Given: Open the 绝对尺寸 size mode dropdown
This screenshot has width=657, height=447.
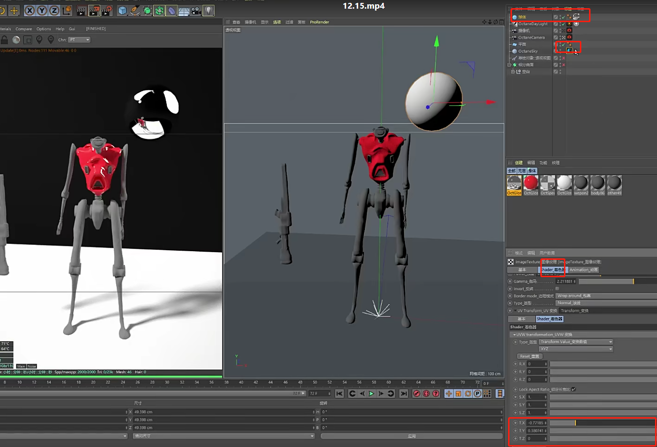Looking at the screenshot, I should [224, 436].
